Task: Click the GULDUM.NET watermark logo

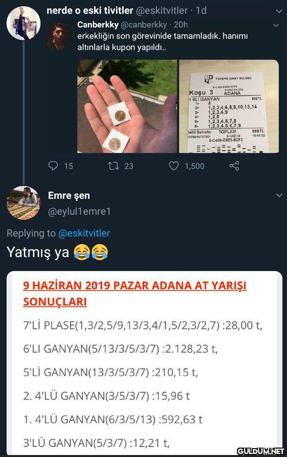Action: (261, 451)
